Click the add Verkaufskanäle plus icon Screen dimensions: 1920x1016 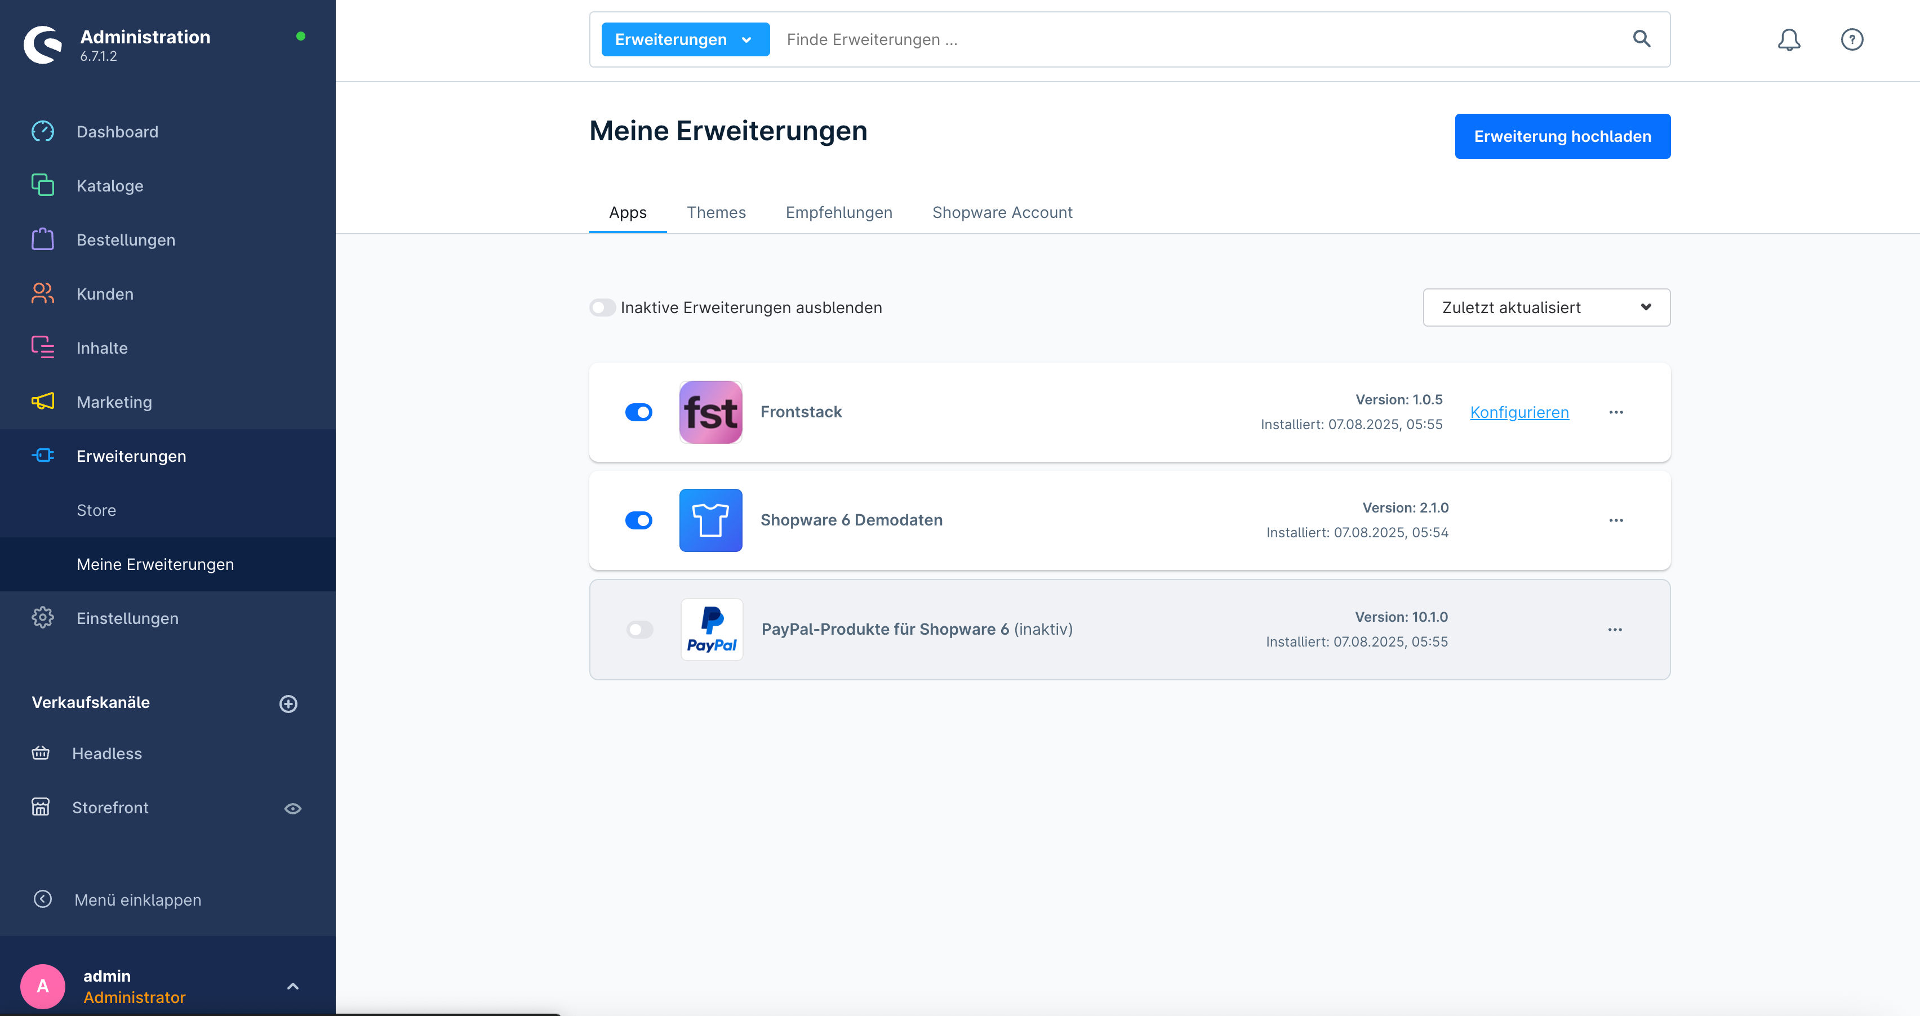pos(288,703)
